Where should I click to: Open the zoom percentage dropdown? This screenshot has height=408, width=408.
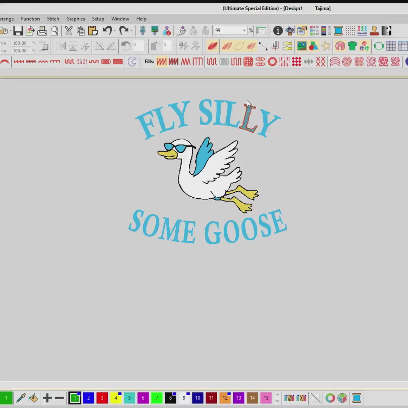(x=244, y=31)
